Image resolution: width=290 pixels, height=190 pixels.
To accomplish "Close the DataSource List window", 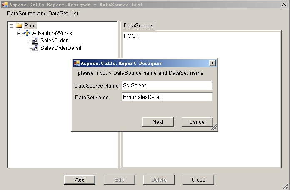I will tap(284, 5).
